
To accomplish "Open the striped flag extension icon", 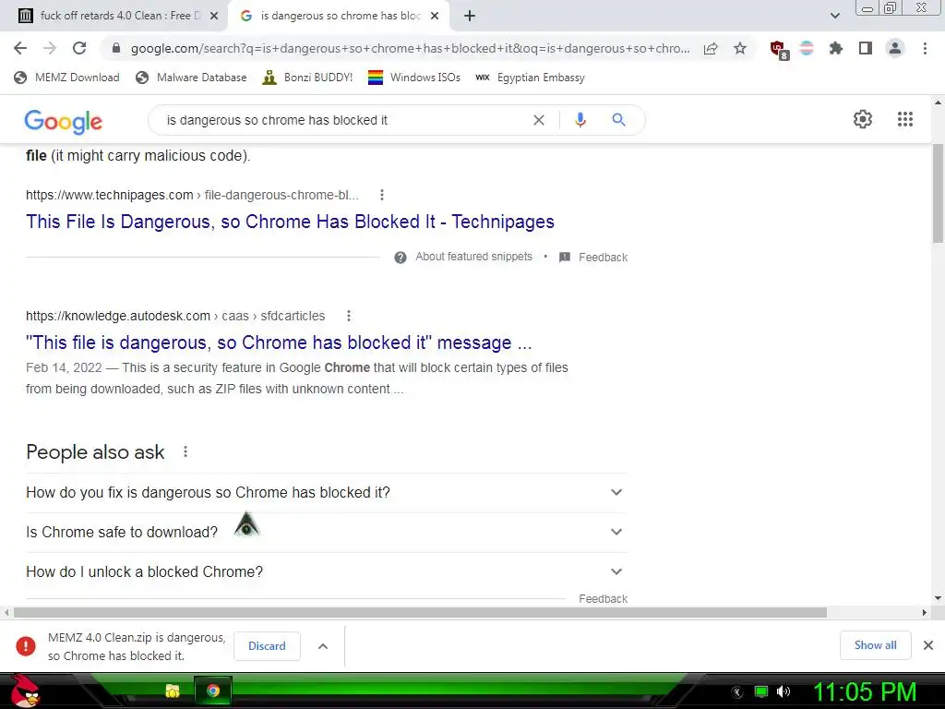I will point(807,48).
